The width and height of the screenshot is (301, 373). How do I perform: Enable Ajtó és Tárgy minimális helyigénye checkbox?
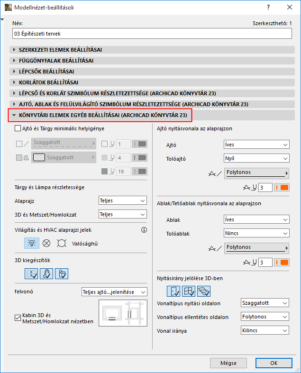coord(18,128)
